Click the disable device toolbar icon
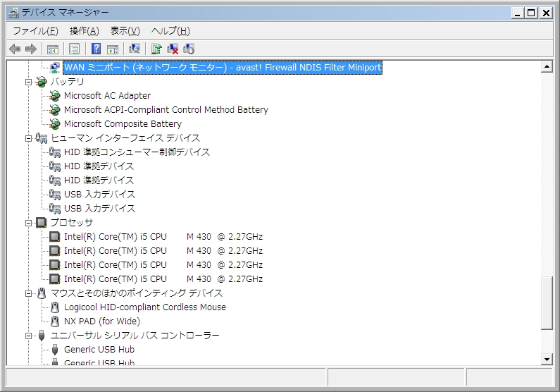560x392 pixels. (189, 49)
